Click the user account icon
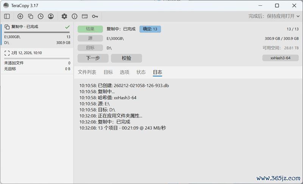 click(51, 16)
